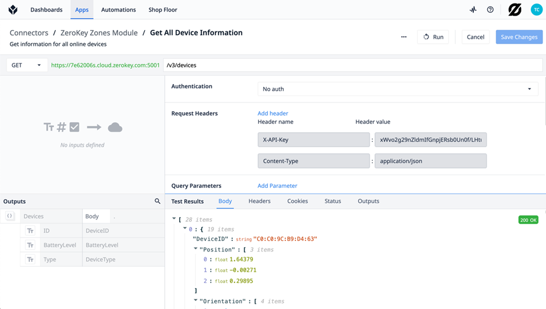The width and height of the screenshot is (546, 309).
Task: Go to ZeroKey Zones Module breadcrumb
Action: pyautogui.click(x=99, y=33)
